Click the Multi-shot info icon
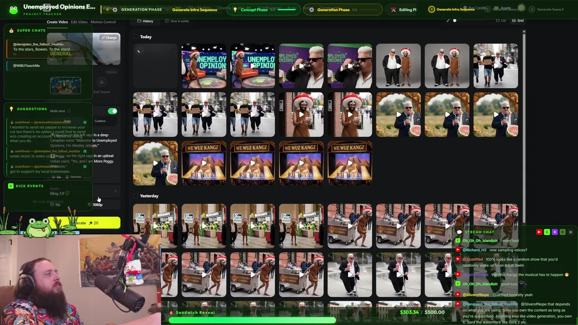This screenshot has width=578, height=325. pyautogui.click(x=69, y=111)
